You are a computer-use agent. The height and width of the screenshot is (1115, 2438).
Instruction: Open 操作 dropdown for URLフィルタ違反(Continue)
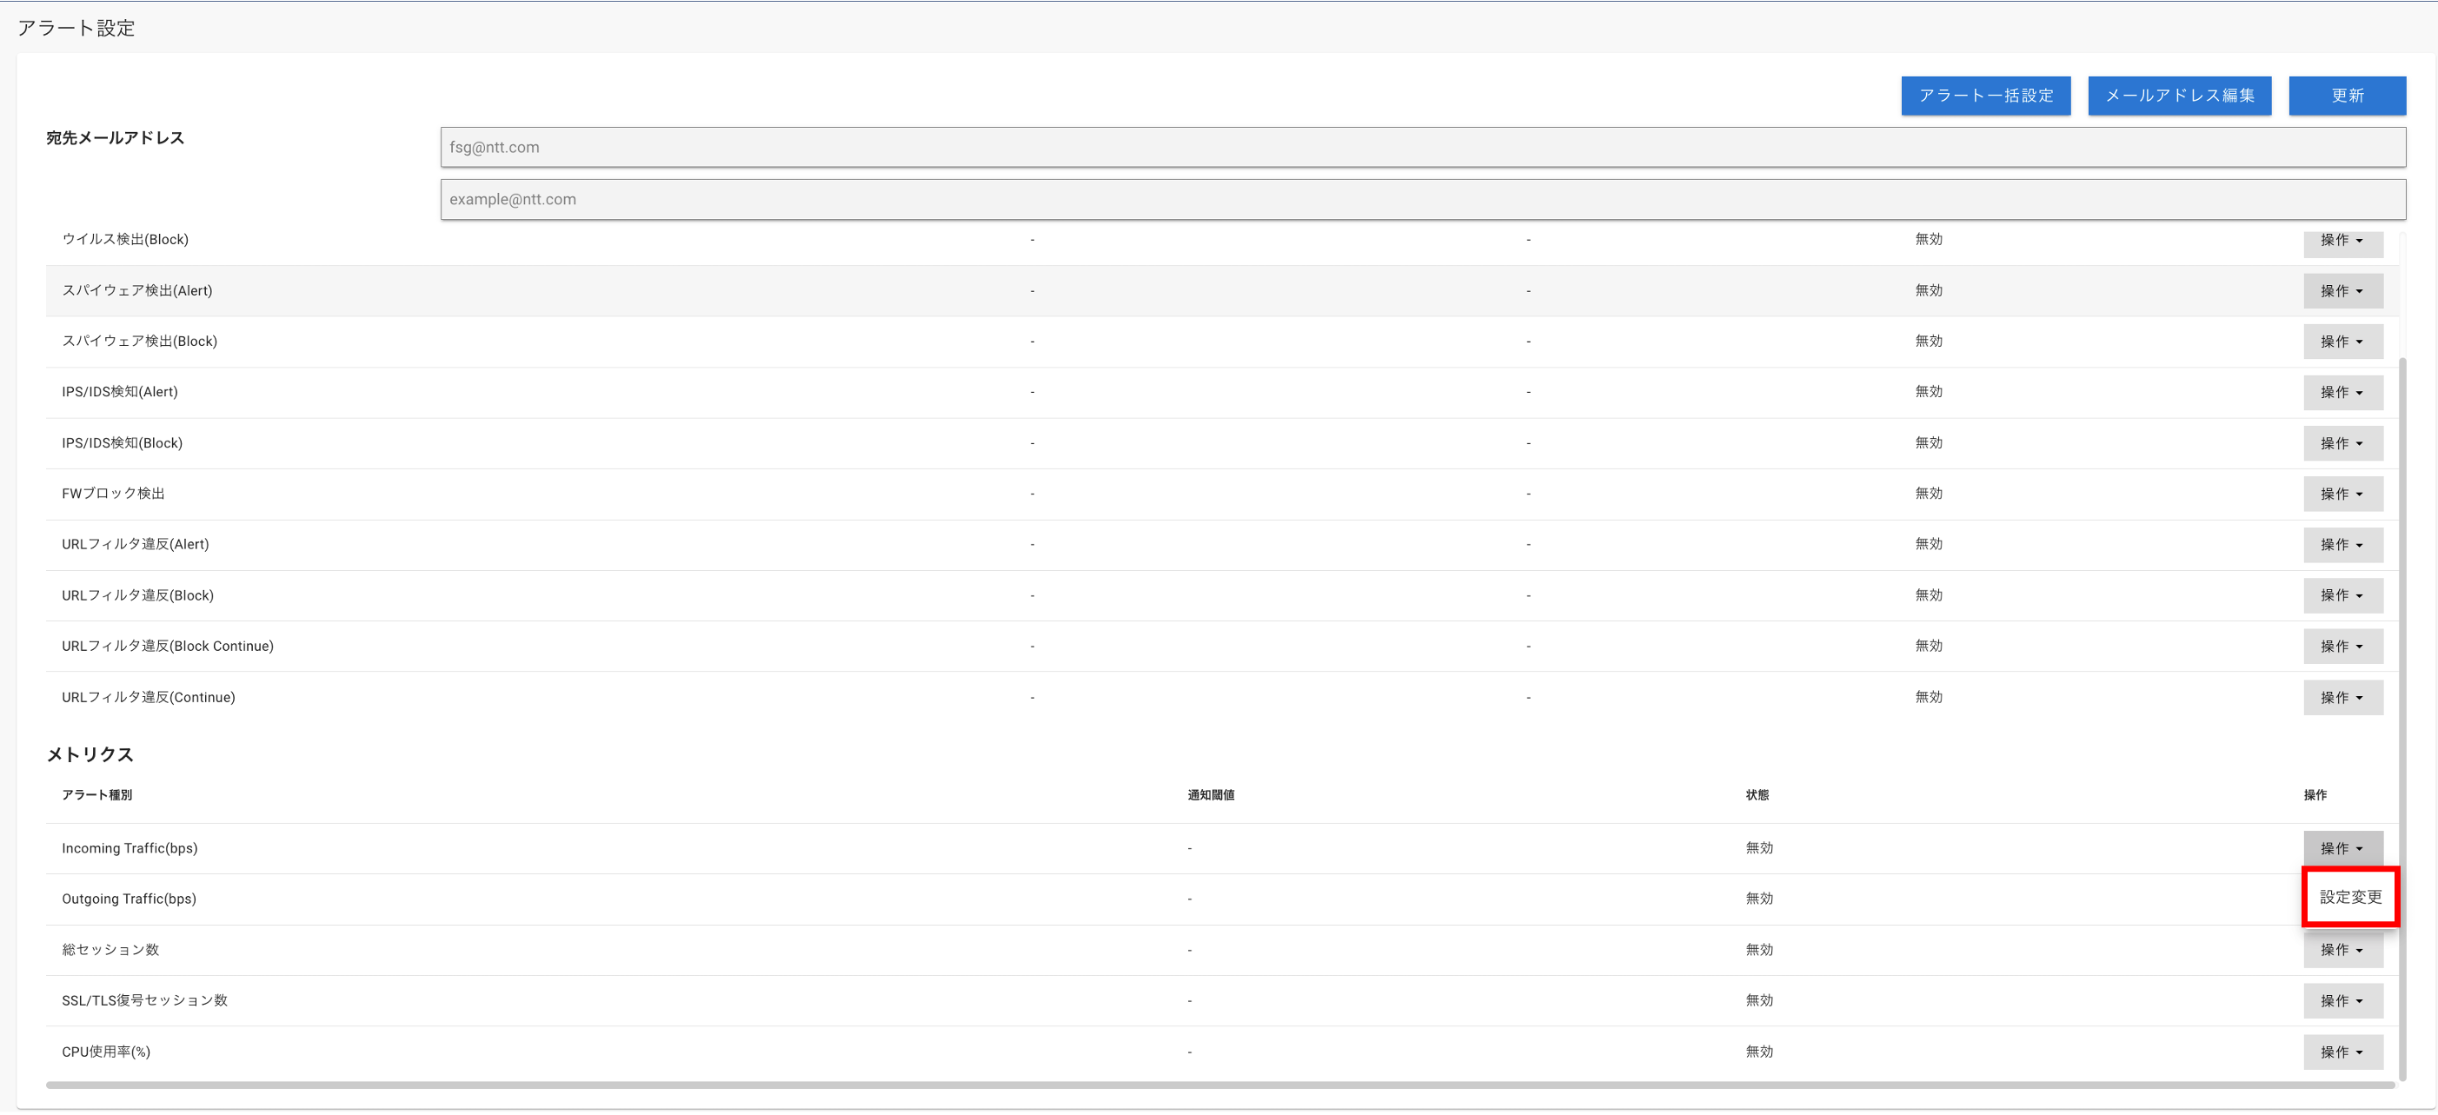(x=2342, y=698)
